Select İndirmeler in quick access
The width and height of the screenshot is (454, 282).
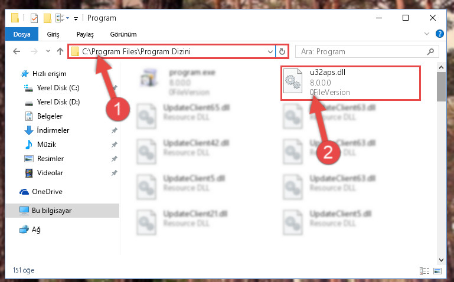(53, 130)
